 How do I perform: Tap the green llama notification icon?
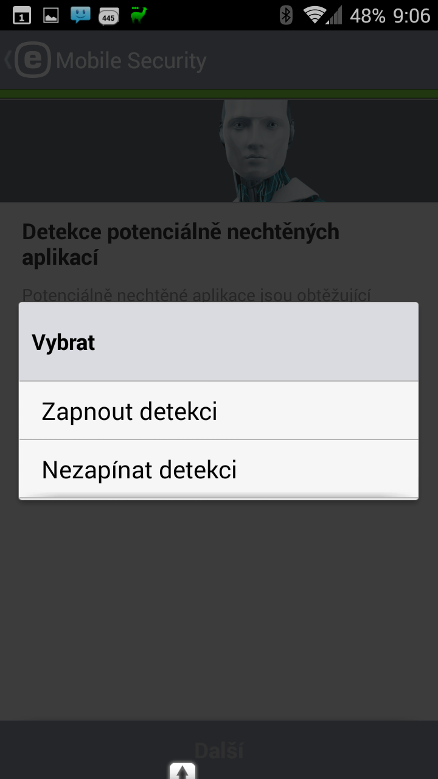(139, 15)
